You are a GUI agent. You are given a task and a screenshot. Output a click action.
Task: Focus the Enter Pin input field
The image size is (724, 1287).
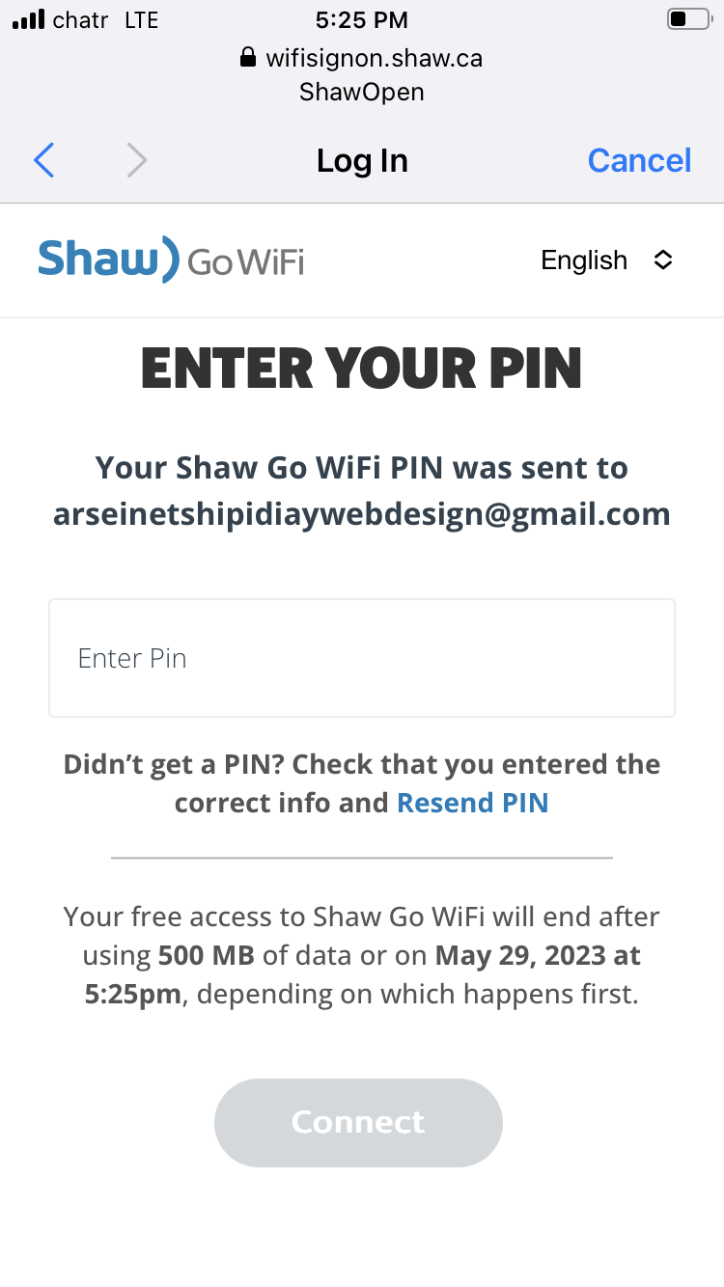pyautogui.click(x=362, y=658)
